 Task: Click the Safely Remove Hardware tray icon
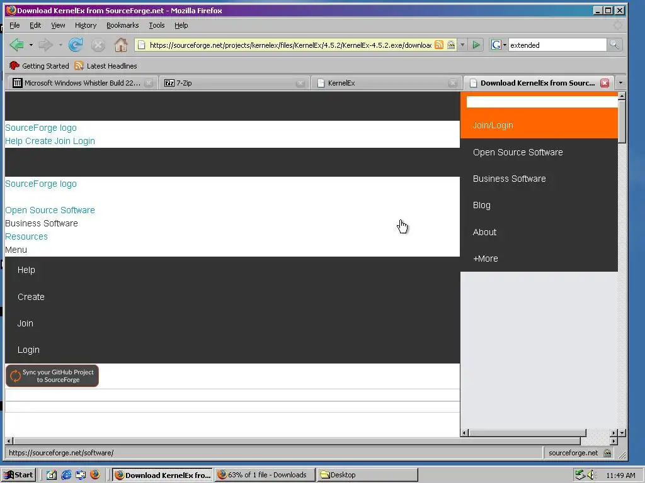[x=580, y=475]
